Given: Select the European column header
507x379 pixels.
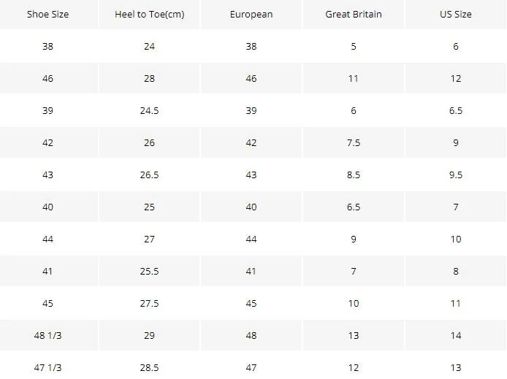Looking at the screenshot, I should pos(251,14).
